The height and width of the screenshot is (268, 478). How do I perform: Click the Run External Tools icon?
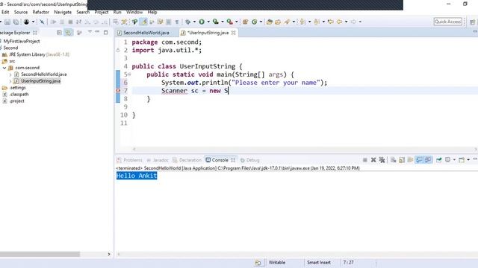pos(229,22)
